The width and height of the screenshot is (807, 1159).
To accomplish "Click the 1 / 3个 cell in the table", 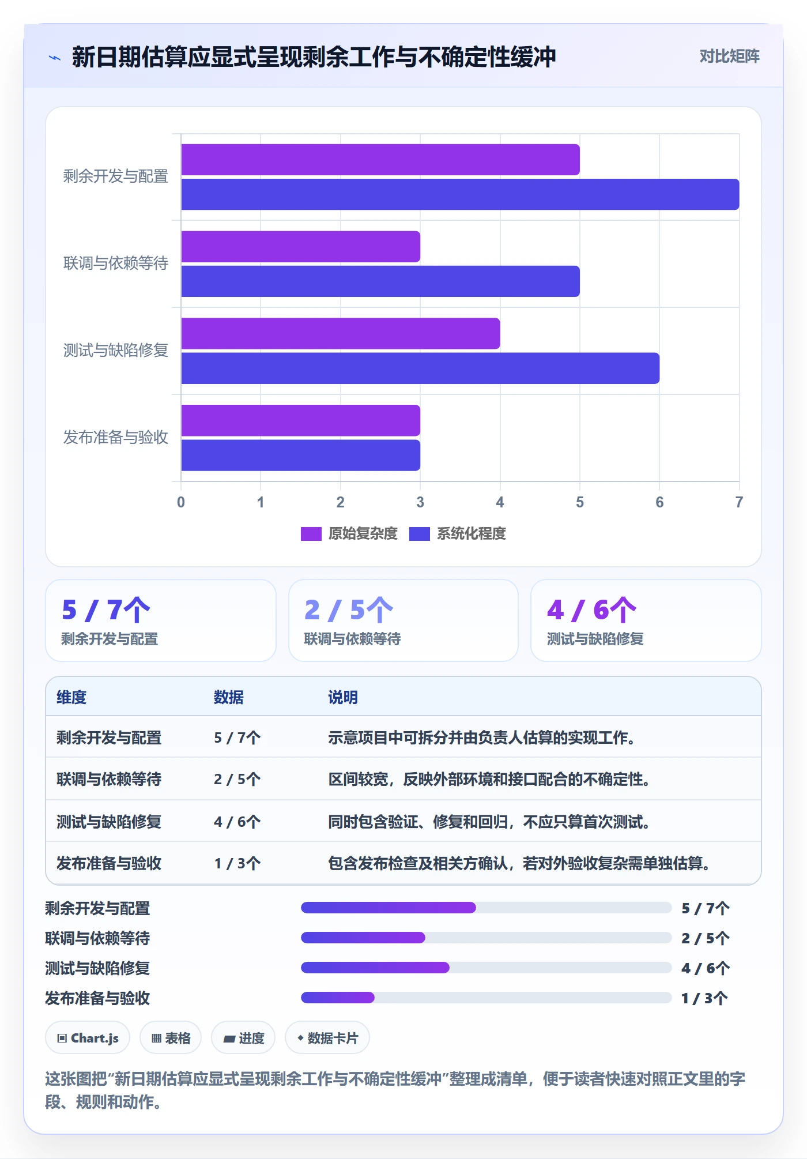I will point(237,863).
